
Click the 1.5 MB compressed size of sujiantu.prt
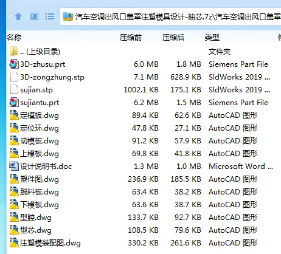[x=189, y=103]
